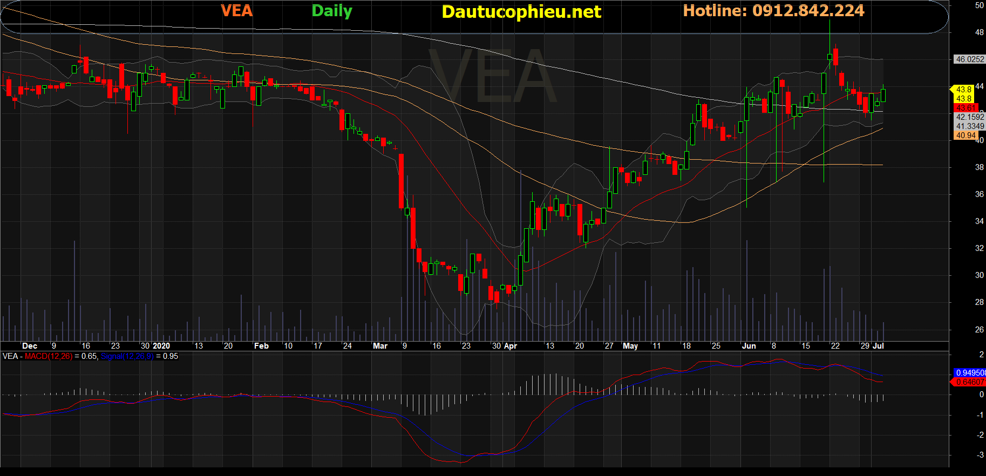This screenshot has height=476, width=986.
Task: Select the red 0.646 MACD value tag
Action: tap(970, 382)
